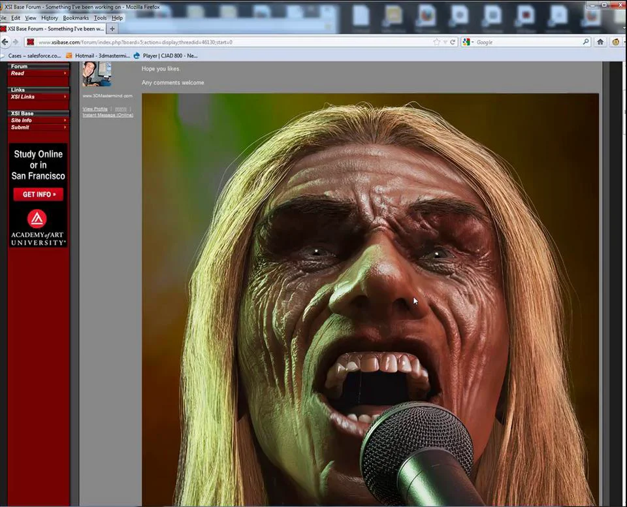Click the xsibase site favicon in the address bar
This screenshot has width=627, height=507.
[x=30, y=42]
